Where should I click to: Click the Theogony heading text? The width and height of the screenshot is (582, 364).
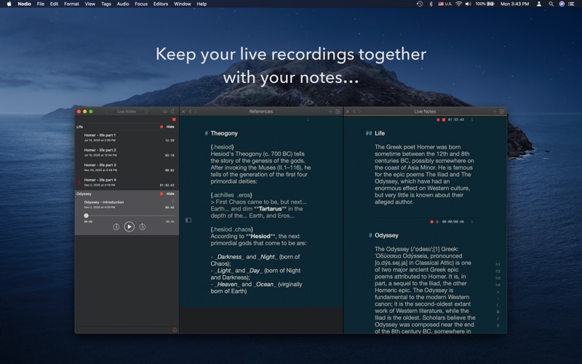[x=224, y=133]
